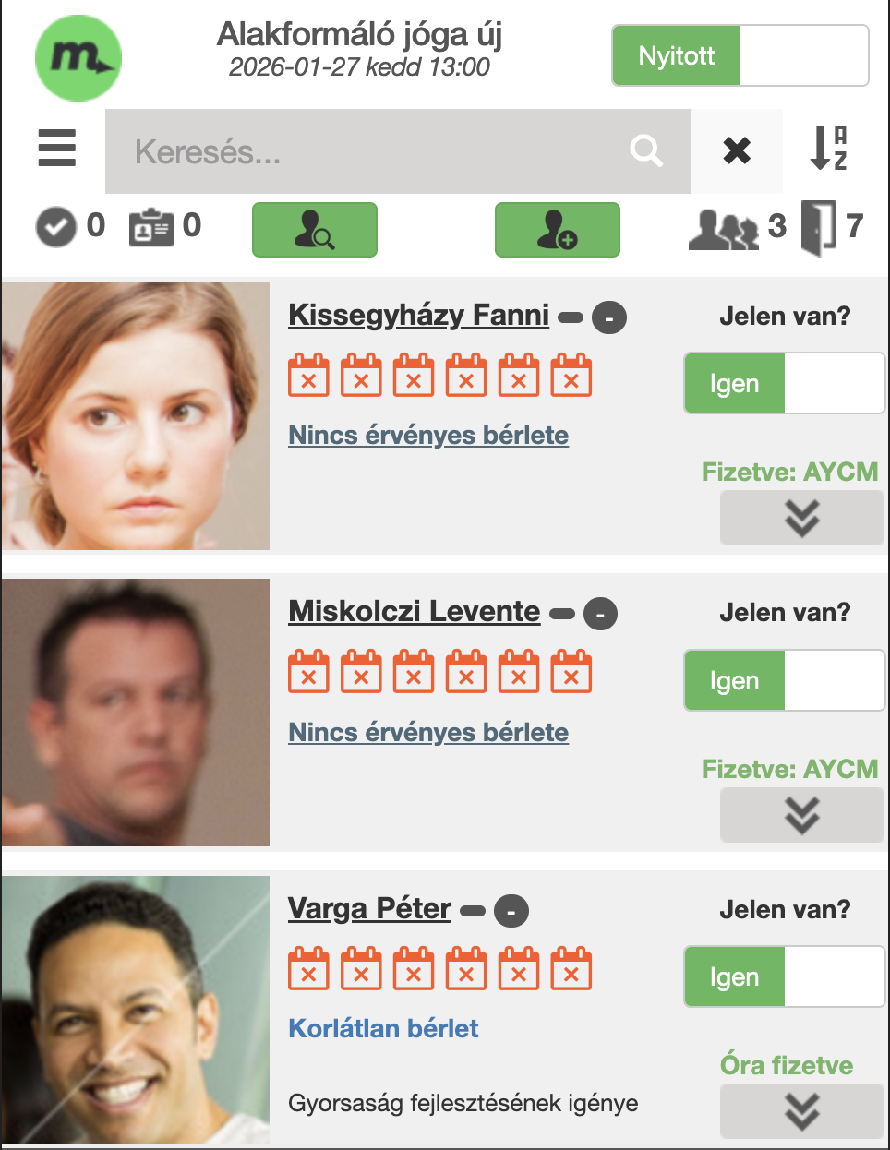Sort the list alphabetically A-Z
The height and width of the screenshot is (1150, 890).
click(828, 148)
